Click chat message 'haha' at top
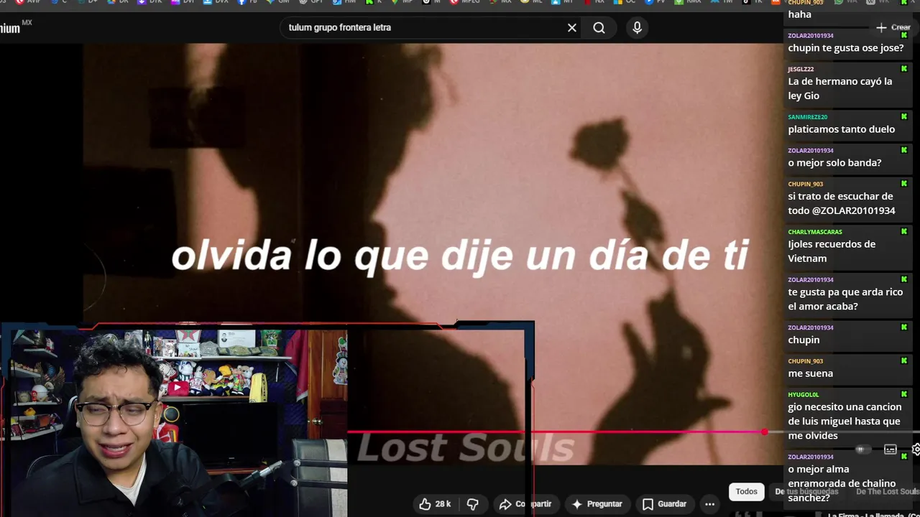 (799, 14)
